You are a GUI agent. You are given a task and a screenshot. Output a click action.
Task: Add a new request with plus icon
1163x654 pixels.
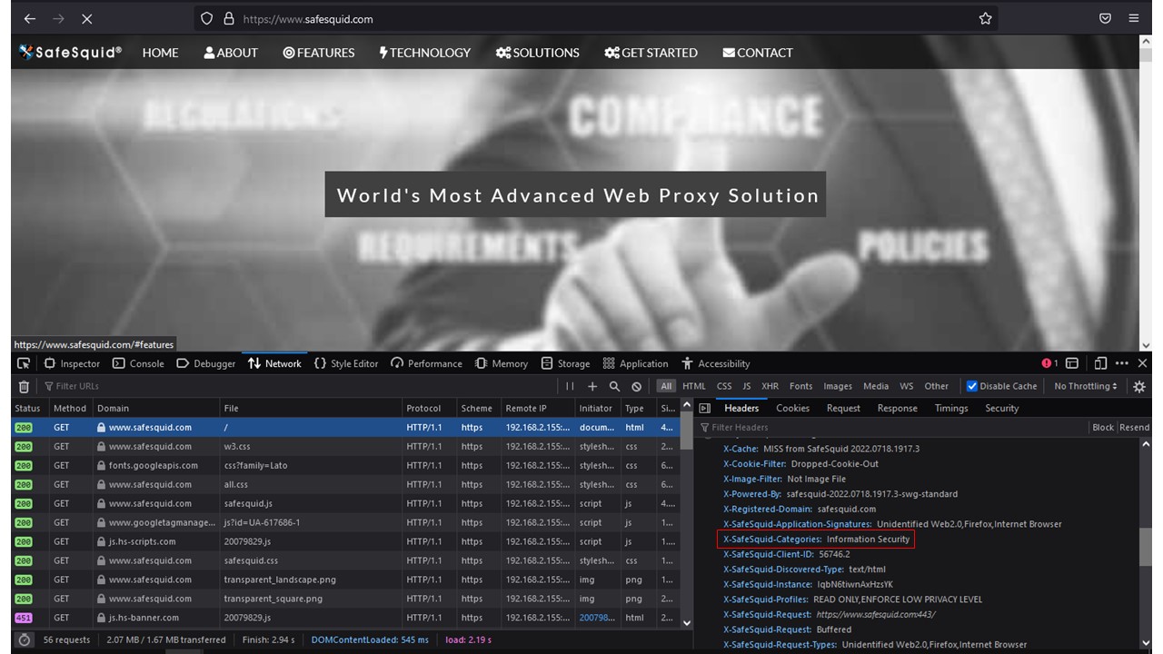tap(592, 386)
